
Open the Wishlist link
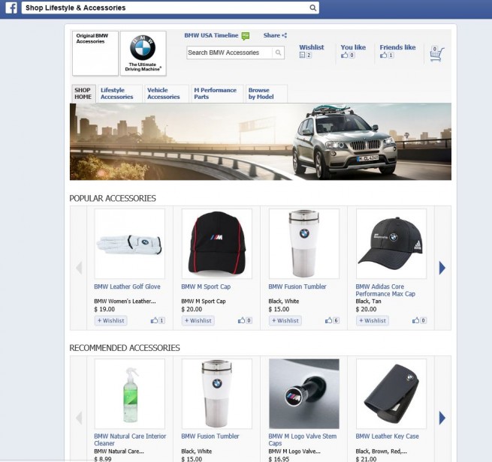click(x=311, y=47)
